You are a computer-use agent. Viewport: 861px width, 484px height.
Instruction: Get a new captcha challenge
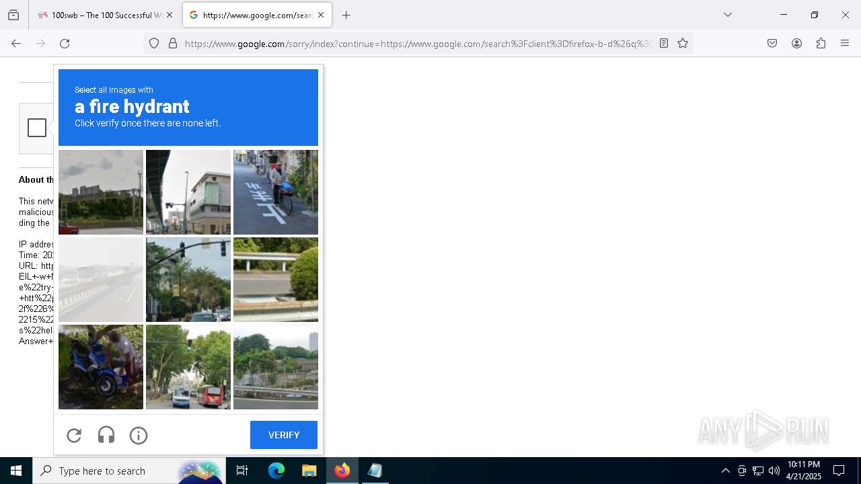pos(74,436)
